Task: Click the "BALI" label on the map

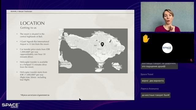Action: [100, 49]
